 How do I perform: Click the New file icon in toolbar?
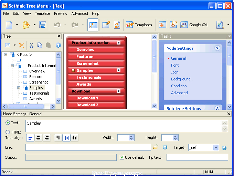click(9, 25)
